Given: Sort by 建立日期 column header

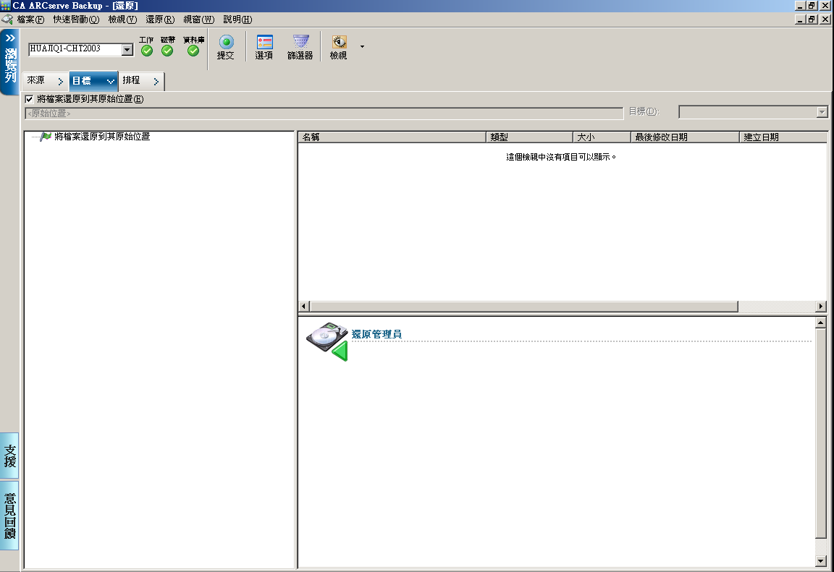Looking at the screenshot, I should pos(784,137).
